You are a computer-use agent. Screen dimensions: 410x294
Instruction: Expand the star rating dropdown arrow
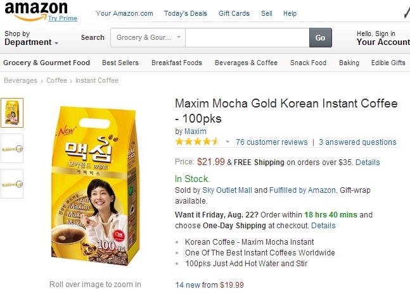point(227,142)
